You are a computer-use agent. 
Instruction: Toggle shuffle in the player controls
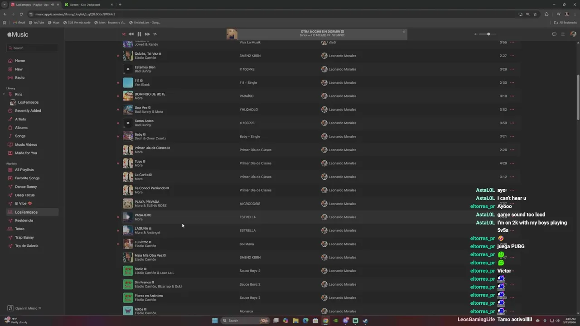pyautogui.click(x=123, y=34)
